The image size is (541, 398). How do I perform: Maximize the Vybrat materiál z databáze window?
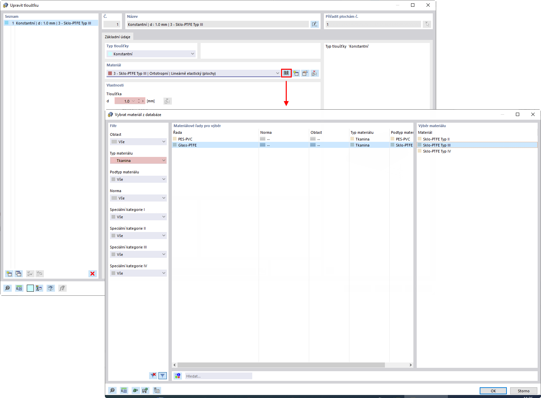518,114
